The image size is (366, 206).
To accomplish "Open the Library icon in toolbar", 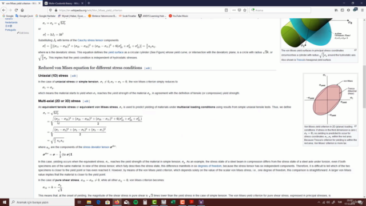I will 336,10.
